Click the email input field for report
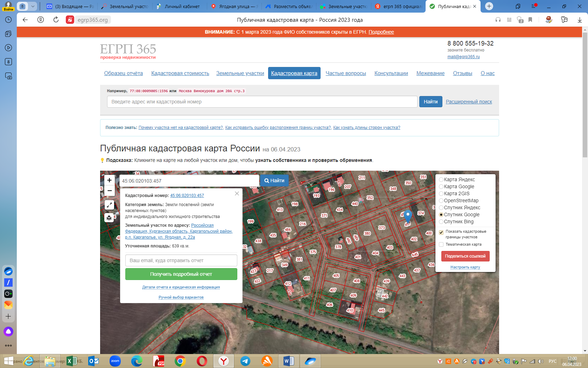Image resolution: width=588 pixels, height=368 pixels. point(181,260)
